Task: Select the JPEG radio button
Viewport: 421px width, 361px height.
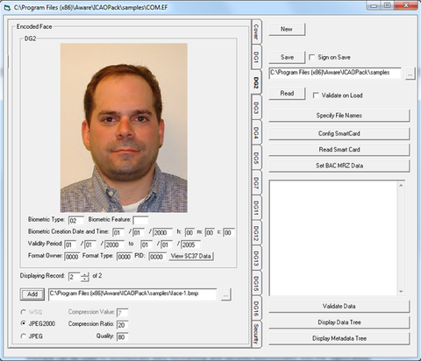Action: click(x=24, y=336)
